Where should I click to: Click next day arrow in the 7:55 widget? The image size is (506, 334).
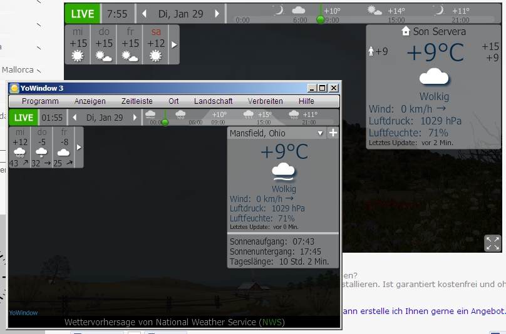(217, 14)
